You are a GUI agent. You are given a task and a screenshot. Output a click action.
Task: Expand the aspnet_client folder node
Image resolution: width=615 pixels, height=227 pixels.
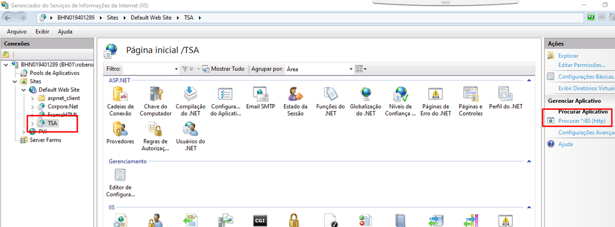pos(32,98)
